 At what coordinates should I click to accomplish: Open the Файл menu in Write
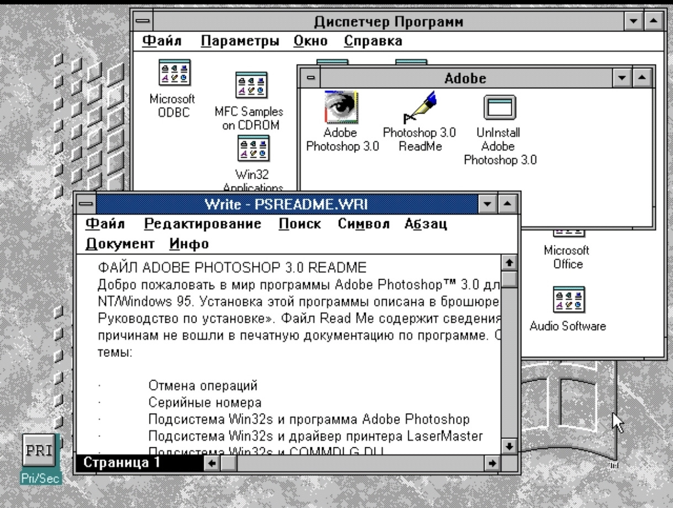[105, 224]
